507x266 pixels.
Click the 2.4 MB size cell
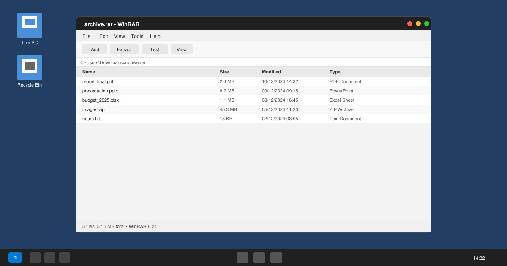[227, 81]
